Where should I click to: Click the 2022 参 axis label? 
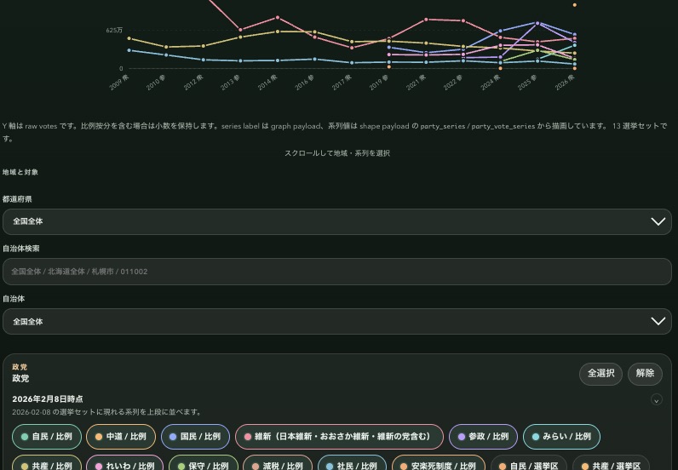click(x=453, y=82)
